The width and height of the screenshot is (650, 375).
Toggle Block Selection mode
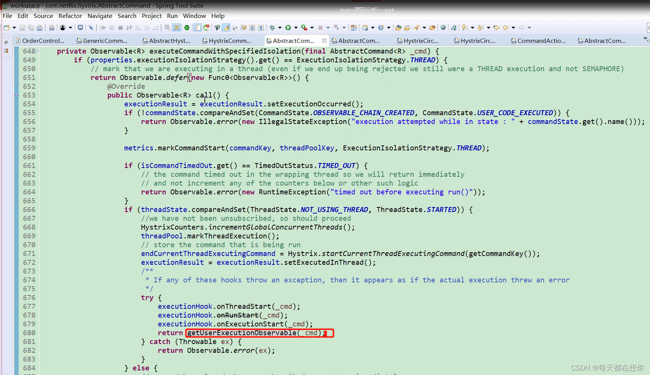coord(252,28)
